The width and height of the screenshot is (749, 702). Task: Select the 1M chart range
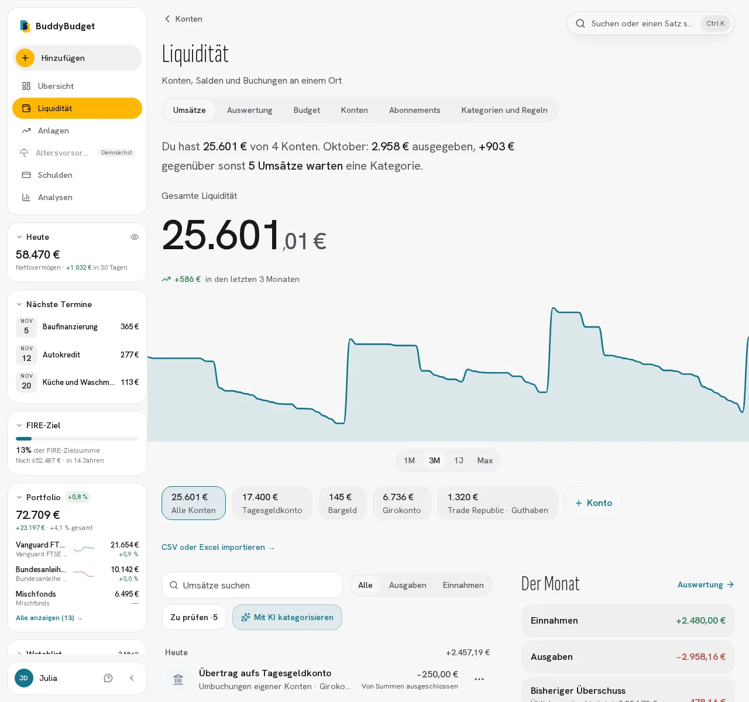click(x=410, y=460)
